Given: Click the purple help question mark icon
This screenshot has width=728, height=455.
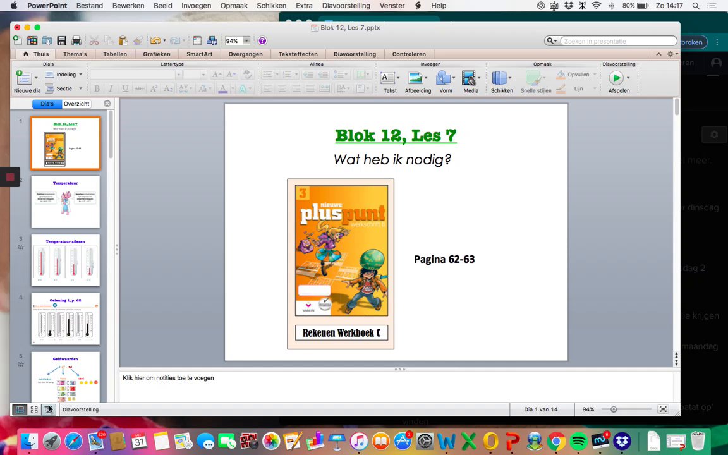Looking at the screenshot, I should coord(262,41).
